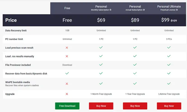Click Unlimited PC limit in Free column
The width and height of the screenshot is (187, 112).
click(67, 39)
